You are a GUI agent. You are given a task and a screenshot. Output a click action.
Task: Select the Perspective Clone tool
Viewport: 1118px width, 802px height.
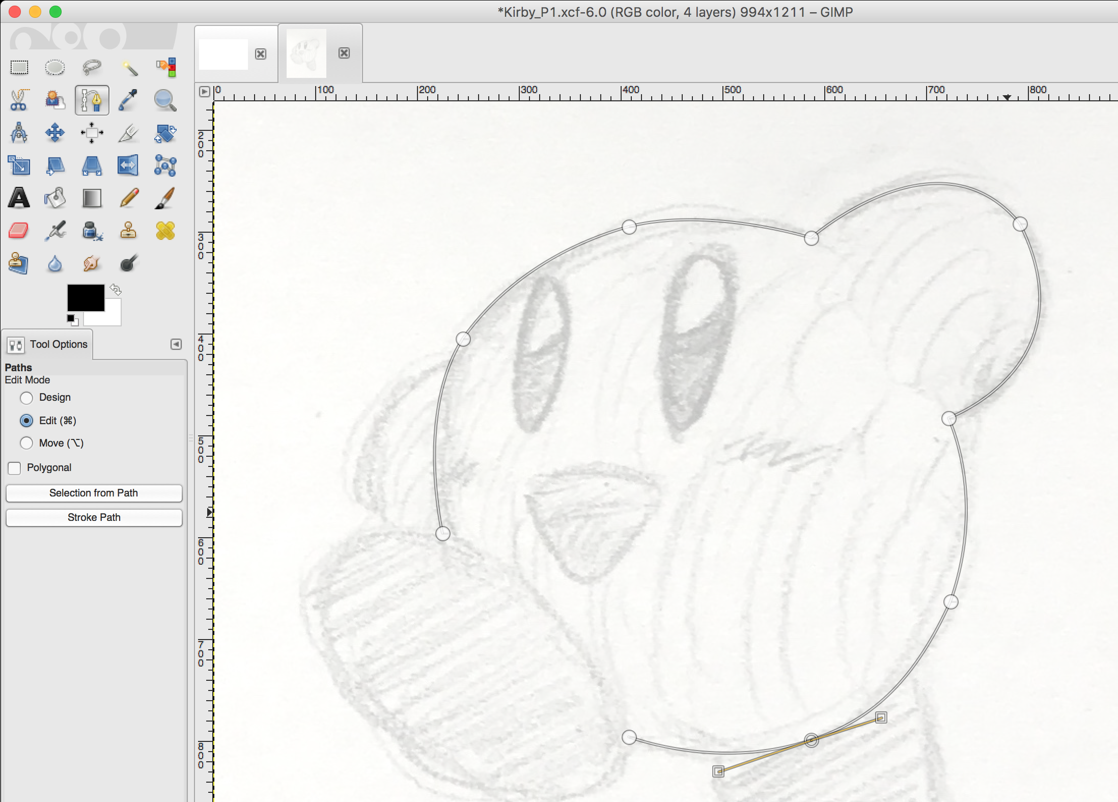(19, 263)
